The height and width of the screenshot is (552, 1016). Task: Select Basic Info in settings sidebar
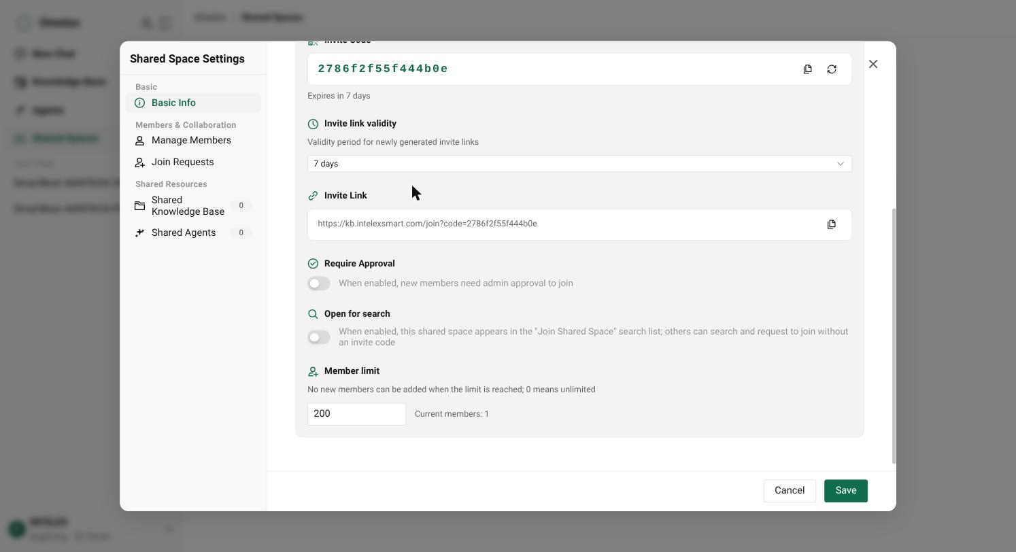click(x=193, y=103)
